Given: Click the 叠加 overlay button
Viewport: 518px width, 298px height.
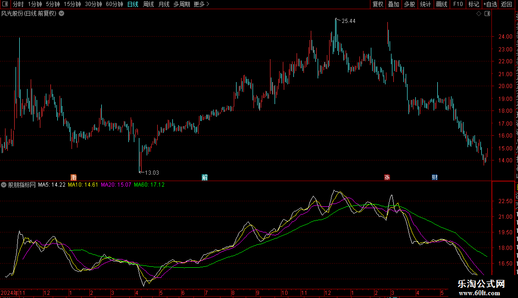Looking at the screenshot, I should coord(394,4).
